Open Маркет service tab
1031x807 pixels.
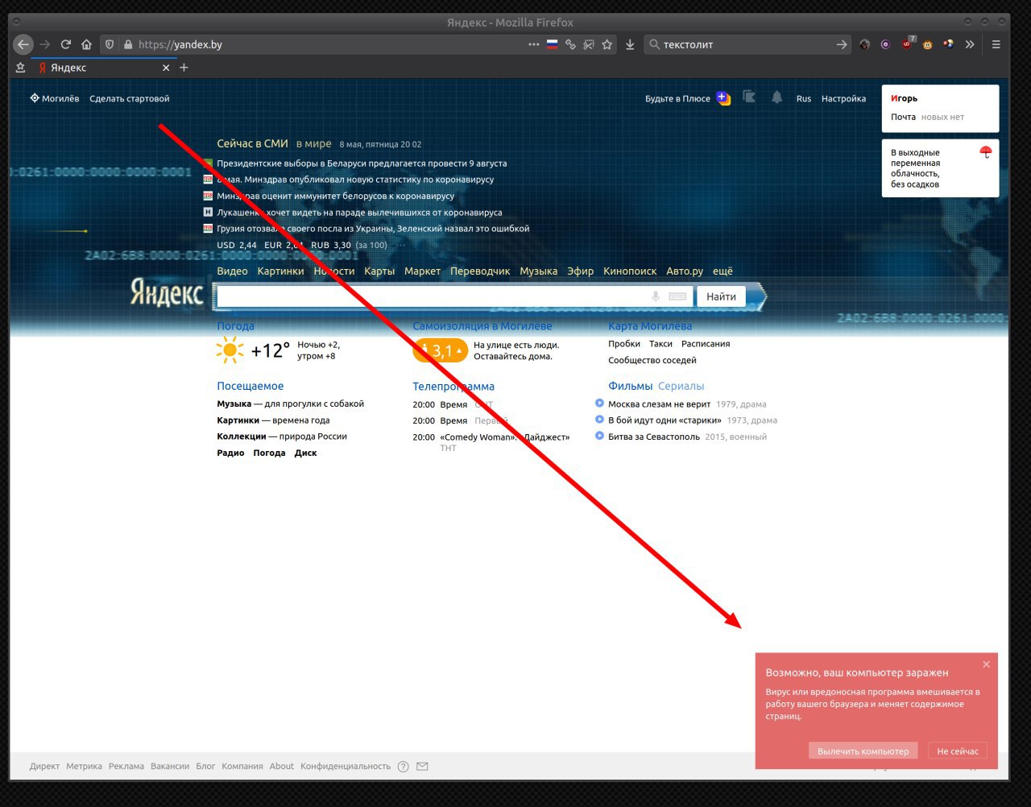[422, 271]
